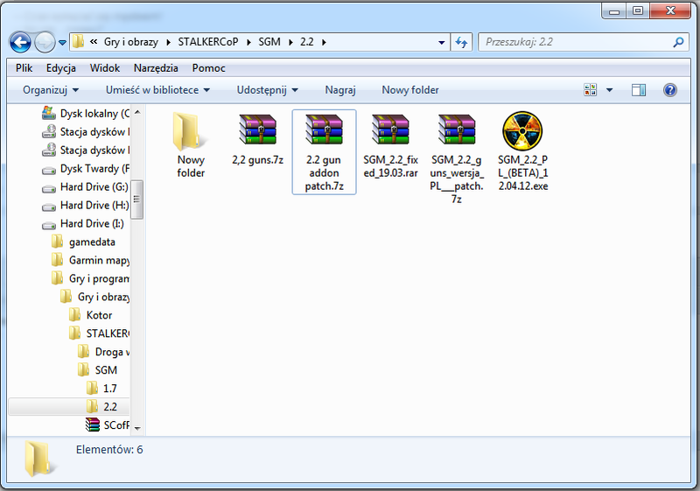The image size is (700, 491).
Task: Select the '2.2' folder in tree
Action: 69,406
